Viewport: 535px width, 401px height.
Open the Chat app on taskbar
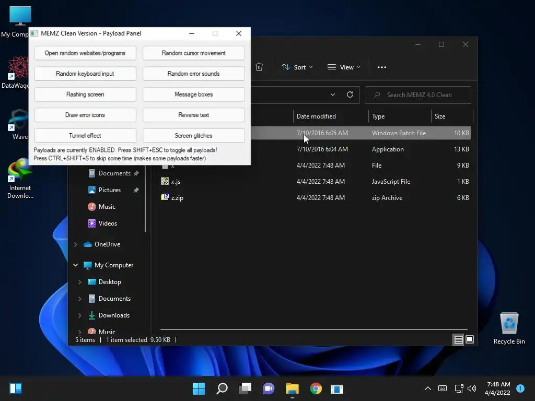pyautogui.click(x=269, y=388)
